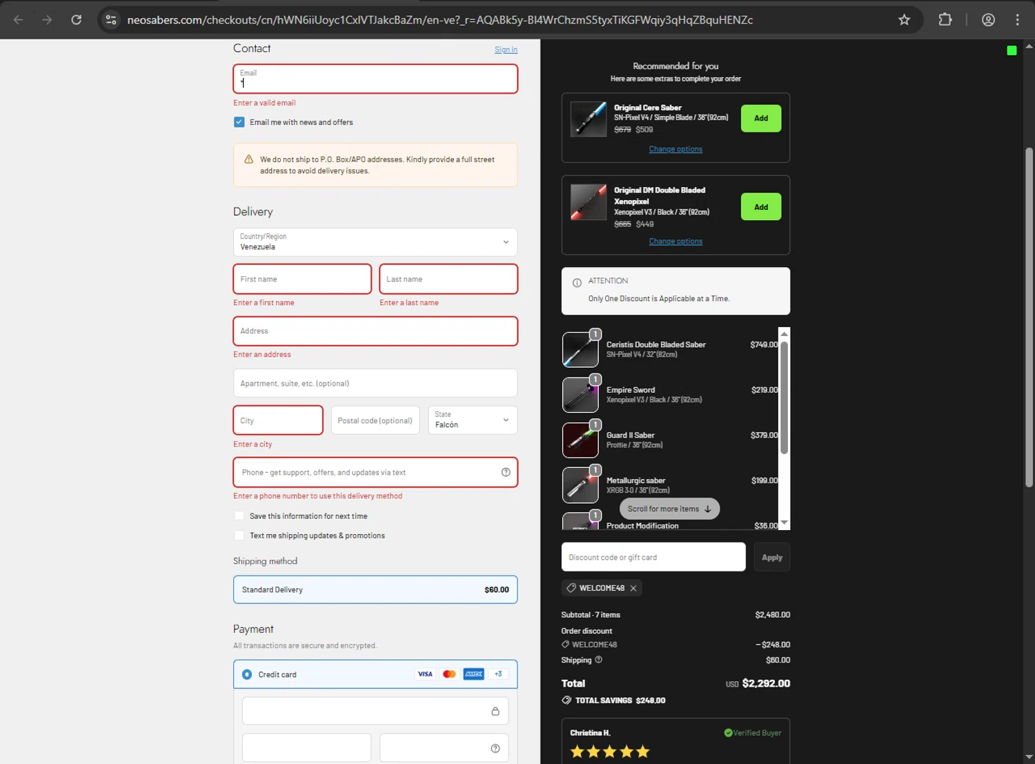This screenshot has width=1035, height=764.
Task: Click the American Express logo
Action: [x=473, y=674]
